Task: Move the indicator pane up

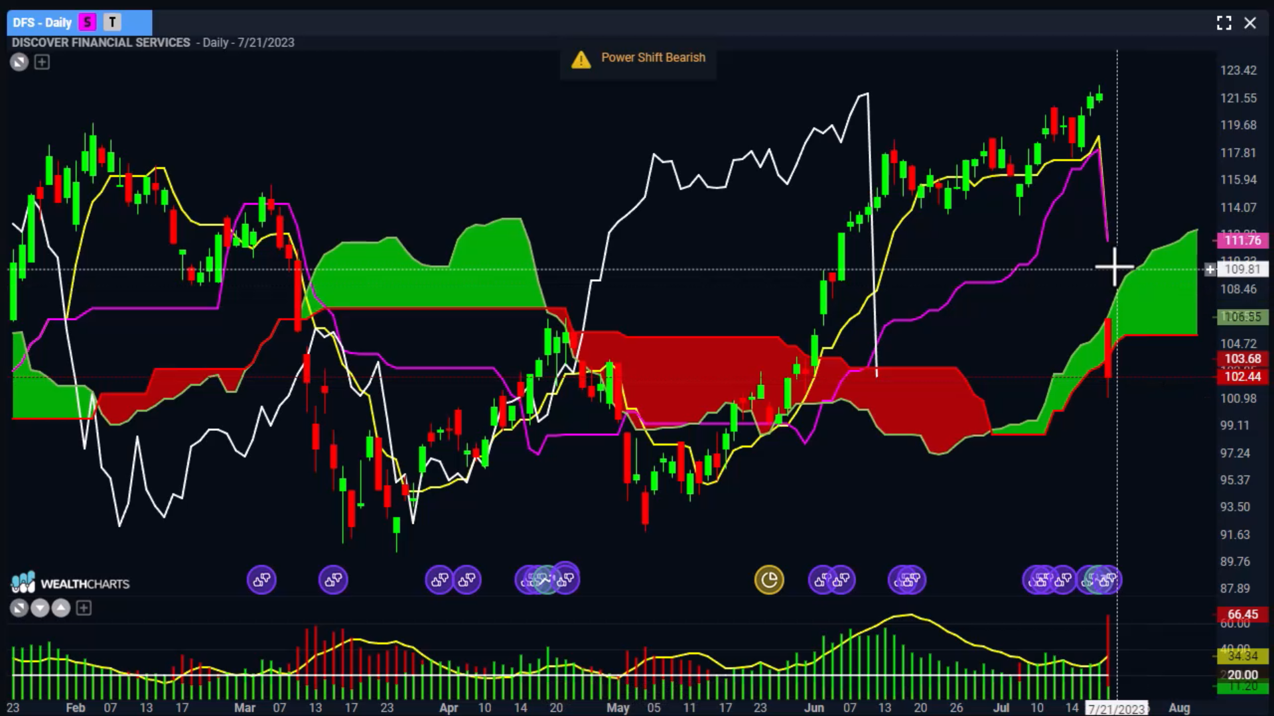Action: coord(61,608)
